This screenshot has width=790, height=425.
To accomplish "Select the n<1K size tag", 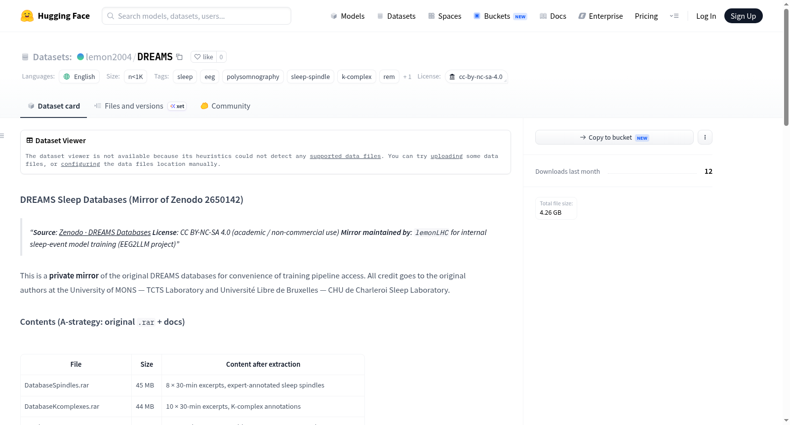I will click(x=136, y=77).
